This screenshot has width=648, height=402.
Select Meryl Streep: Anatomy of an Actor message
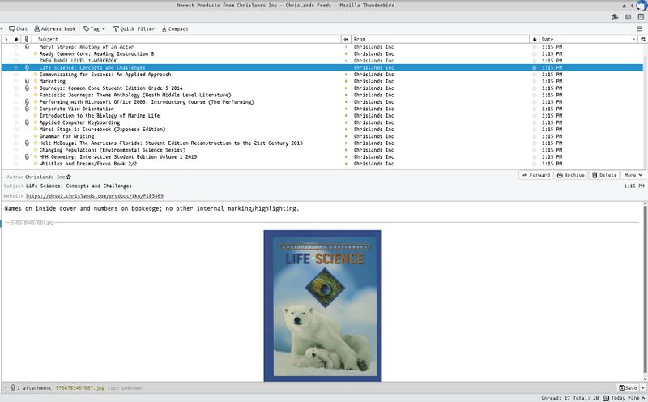87,47
